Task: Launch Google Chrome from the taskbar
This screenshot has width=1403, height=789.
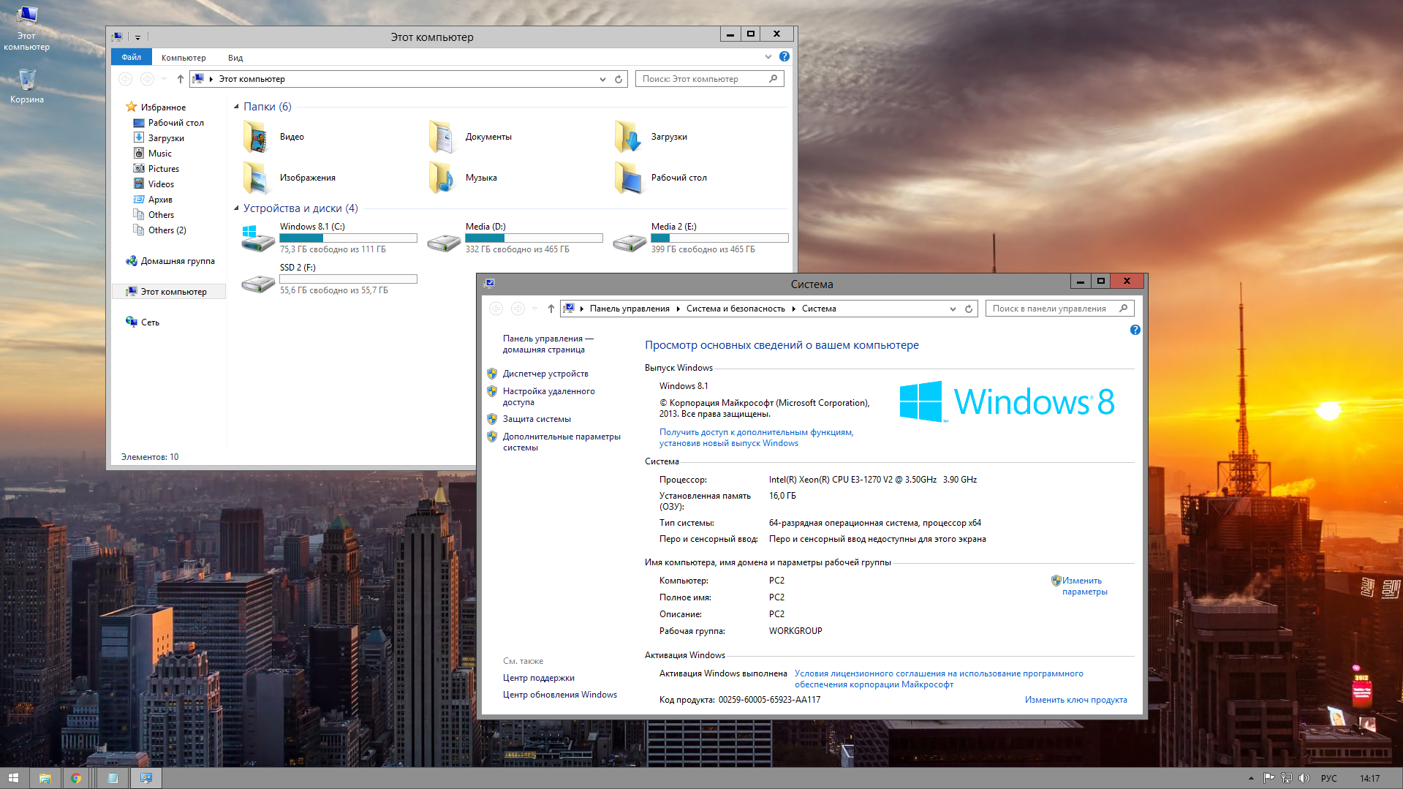Action: (76, 778)
